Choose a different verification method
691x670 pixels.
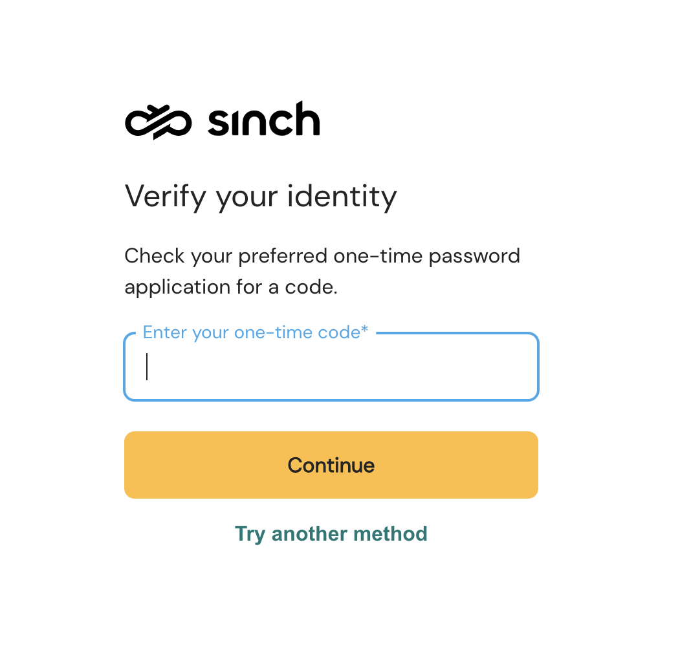tap(331, 534)
